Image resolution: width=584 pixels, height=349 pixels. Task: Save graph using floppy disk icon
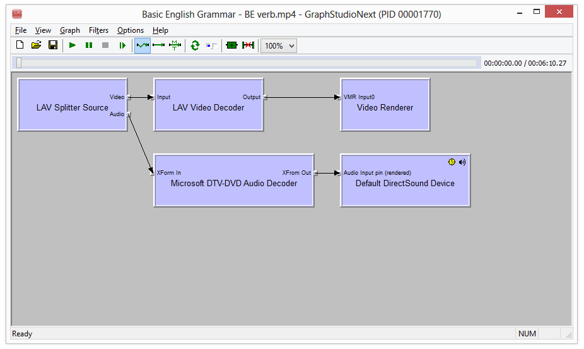tap(53, 45)
